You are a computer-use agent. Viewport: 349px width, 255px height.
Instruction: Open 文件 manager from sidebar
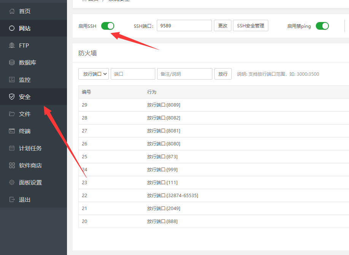point(33,114)
